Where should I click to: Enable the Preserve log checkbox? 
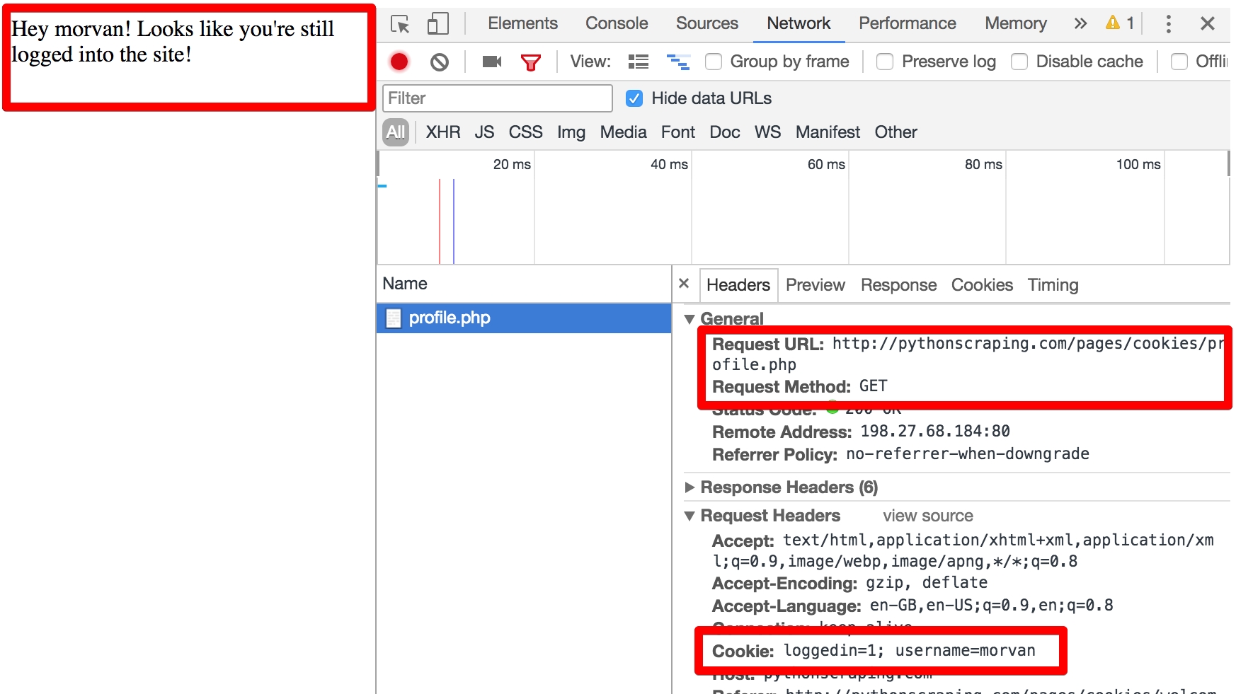tap(885, 62)
